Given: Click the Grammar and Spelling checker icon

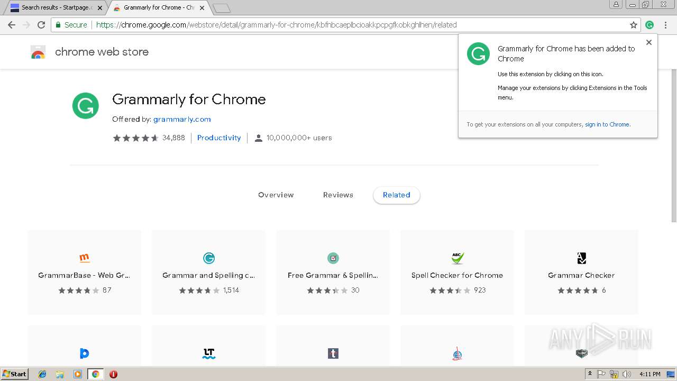Looking at the screenshot, I should (x=209, y=258).
